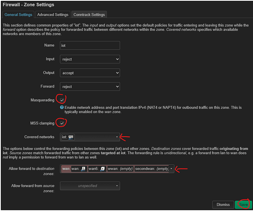Click the wwan (empty) zone entry
Screen dimensions: 253x211
(120, 169)
